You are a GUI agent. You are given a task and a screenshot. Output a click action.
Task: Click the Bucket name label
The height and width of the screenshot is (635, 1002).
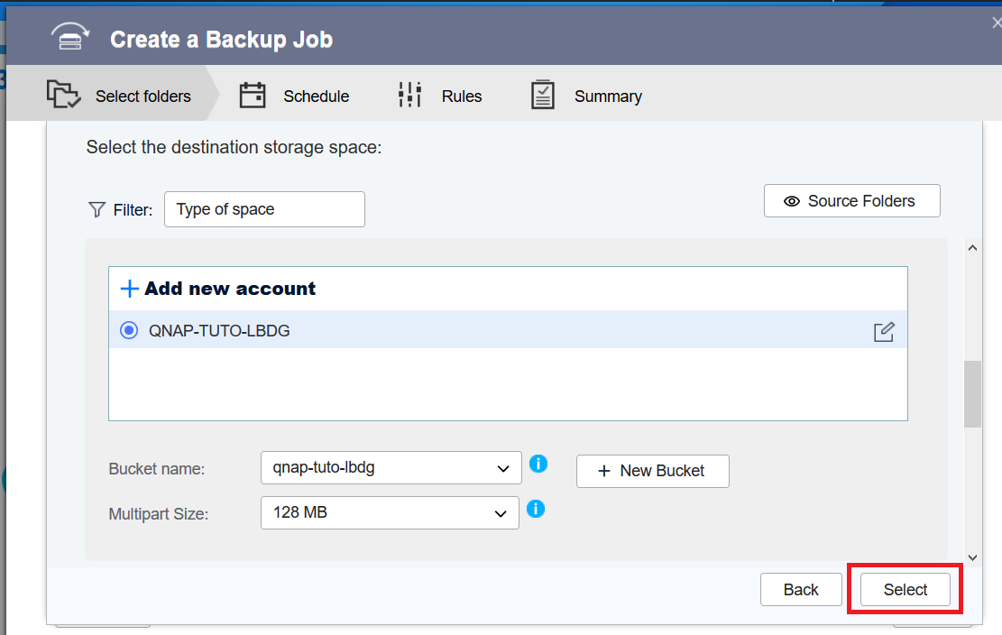click(x=157, y=469)
